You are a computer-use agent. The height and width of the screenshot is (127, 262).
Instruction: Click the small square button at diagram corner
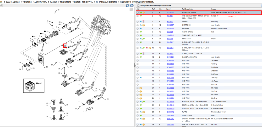[x=131, y=9]
